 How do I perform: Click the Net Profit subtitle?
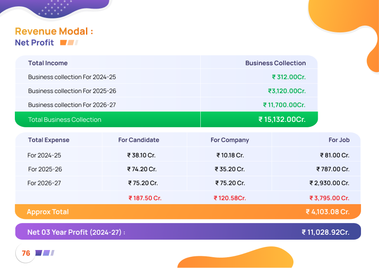(34, 43)
